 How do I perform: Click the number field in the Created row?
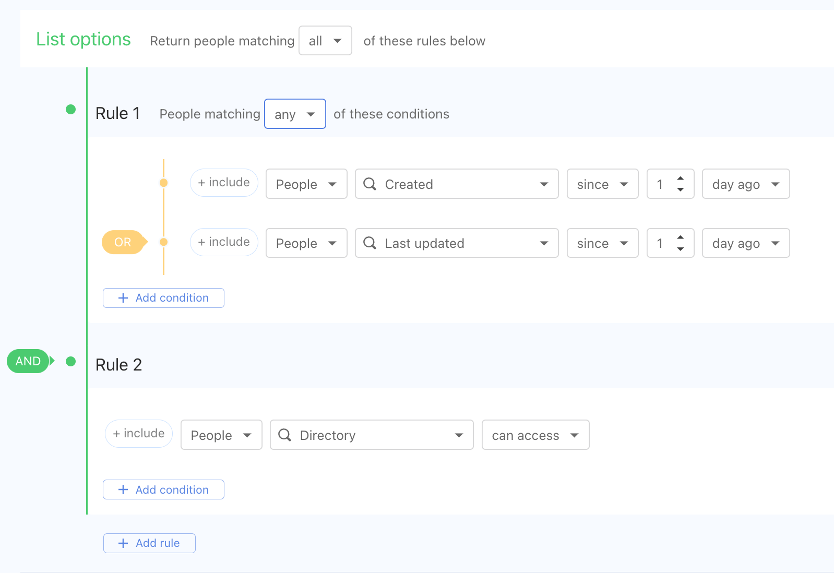[671, 184]
